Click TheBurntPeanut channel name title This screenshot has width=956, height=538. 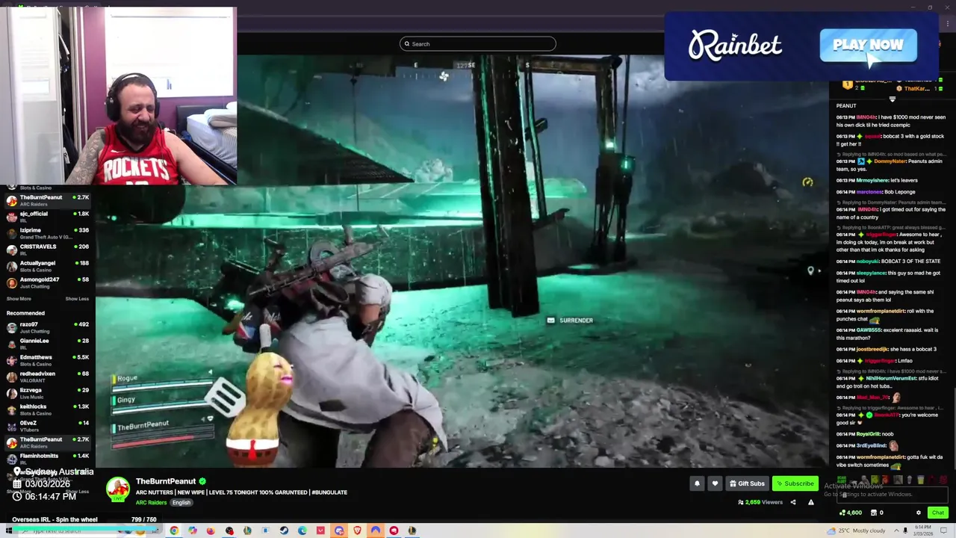166,481
